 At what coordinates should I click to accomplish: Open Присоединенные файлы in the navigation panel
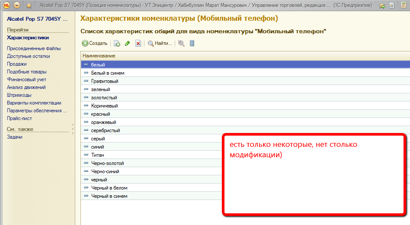point(34,48)
